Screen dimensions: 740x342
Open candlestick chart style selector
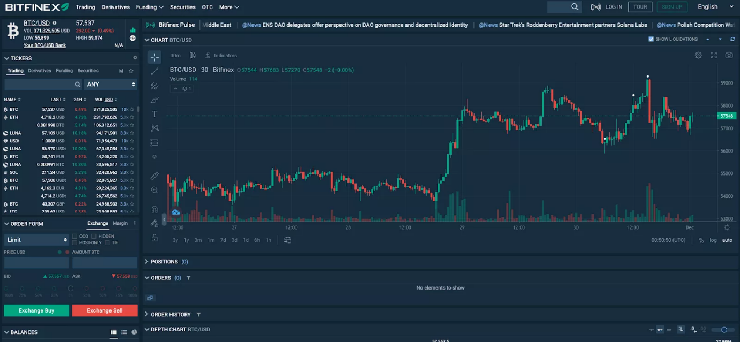[x=193, y=55]
